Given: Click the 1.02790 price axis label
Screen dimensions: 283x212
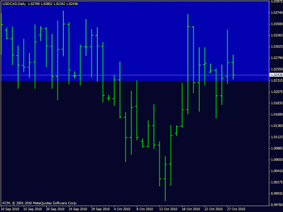Looking at the screenshot, I should point(277,58).
